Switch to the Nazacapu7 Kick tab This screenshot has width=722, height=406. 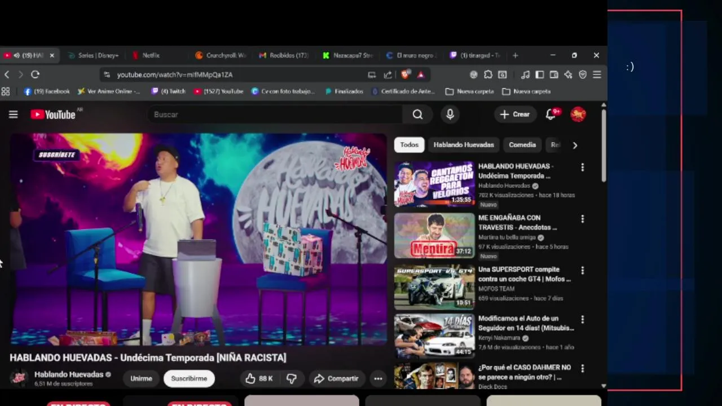[348, 55]
